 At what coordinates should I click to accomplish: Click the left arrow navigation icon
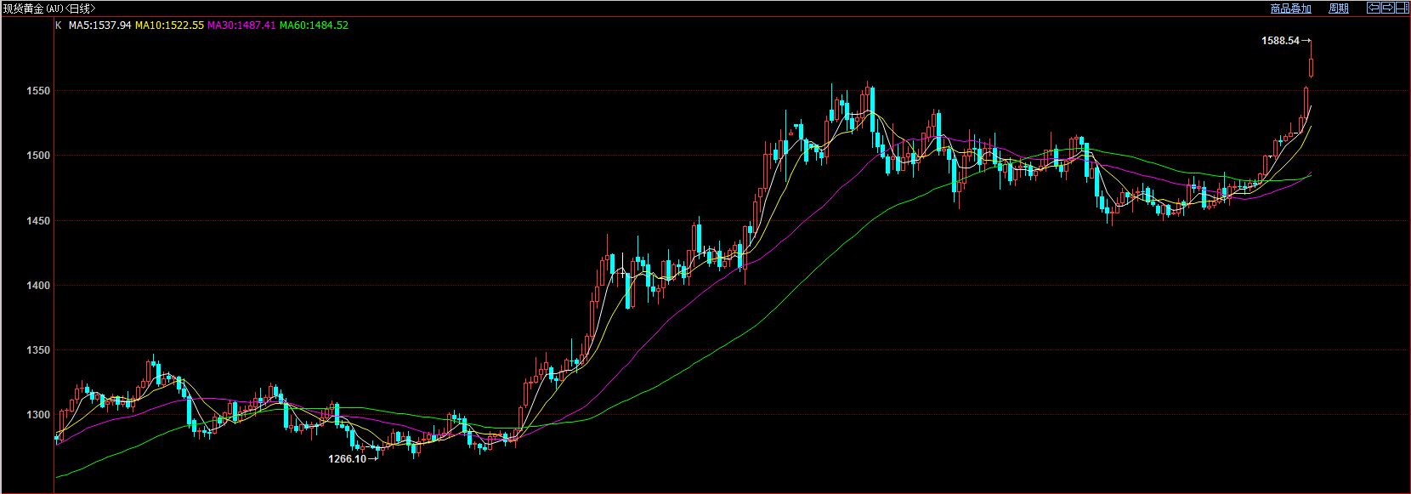(1373, 8)
